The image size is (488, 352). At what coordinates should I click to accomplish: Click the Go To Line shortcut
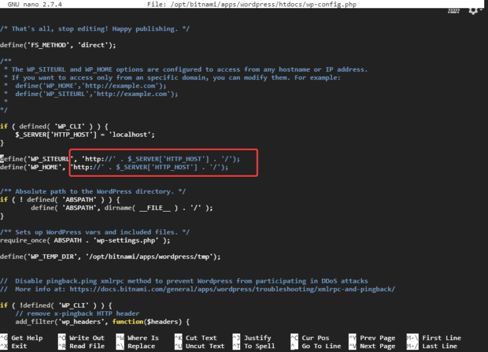tap(322, 346)
